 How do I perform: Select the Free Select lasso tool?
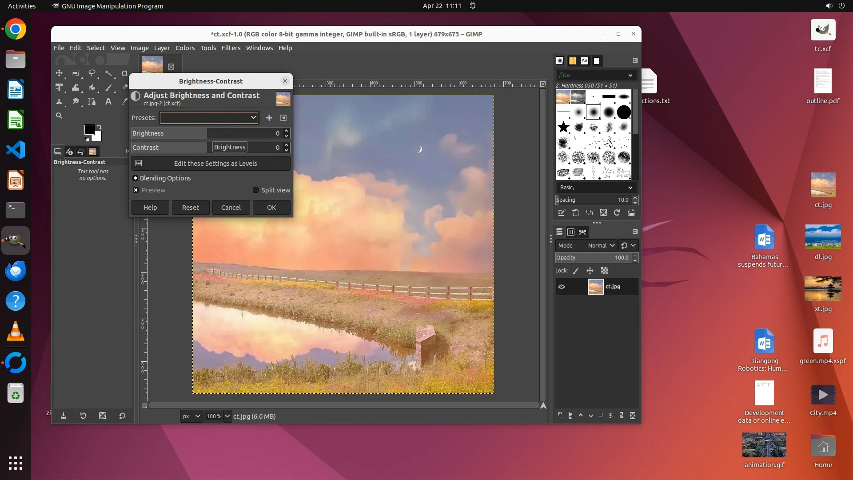coord(92,73)
